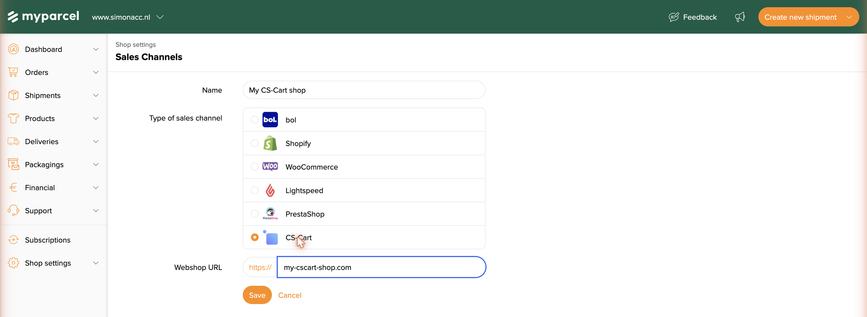
Task: Click the WooCommerce option label
Action: (311, 167)
